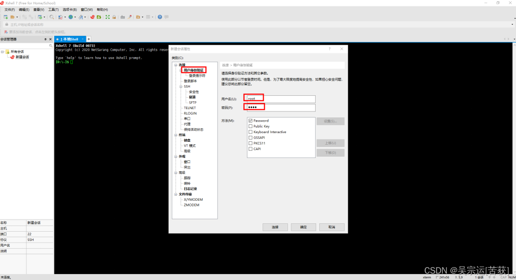Click the 确定 button in dialog

304,227
